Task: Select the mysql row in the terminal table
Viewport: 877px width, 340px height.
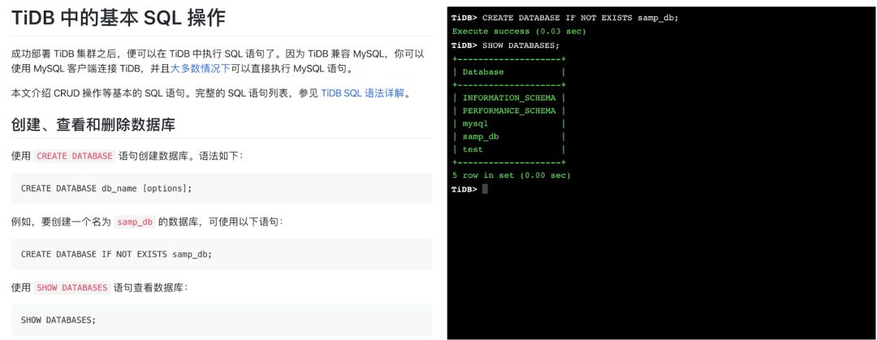Action: [509, 123]
